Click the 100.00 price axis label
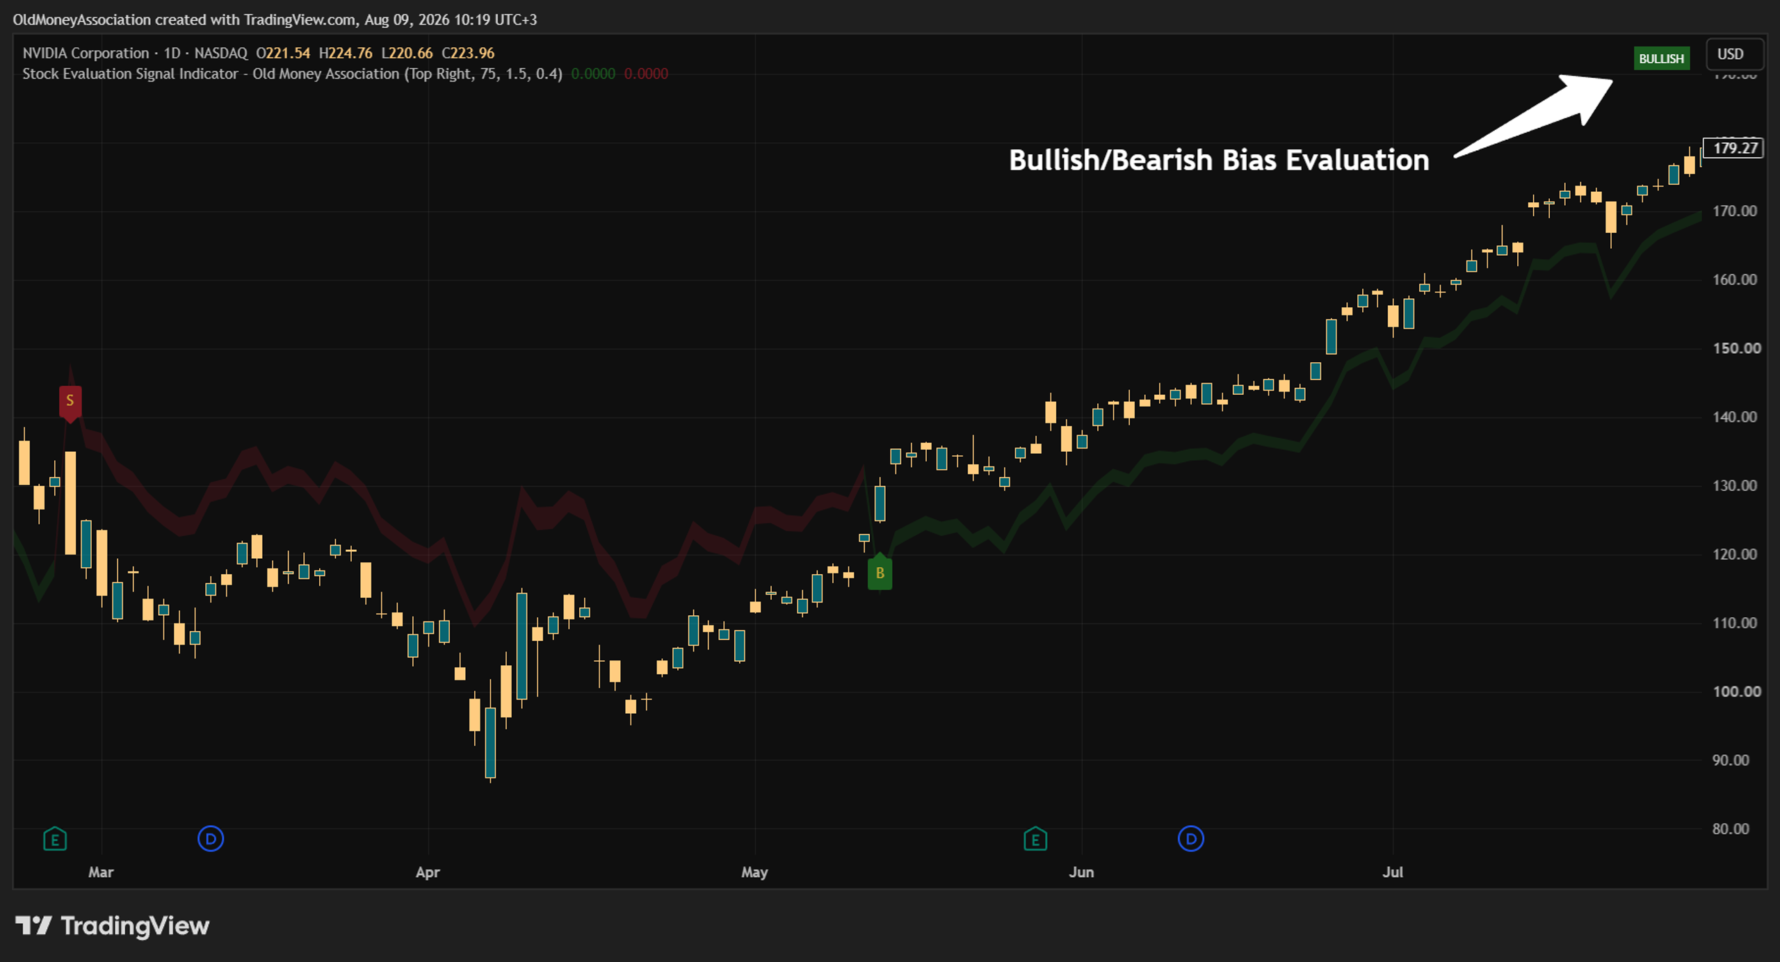The image size is (1780, 962). pyautogui.click(x=1736, y=692)
